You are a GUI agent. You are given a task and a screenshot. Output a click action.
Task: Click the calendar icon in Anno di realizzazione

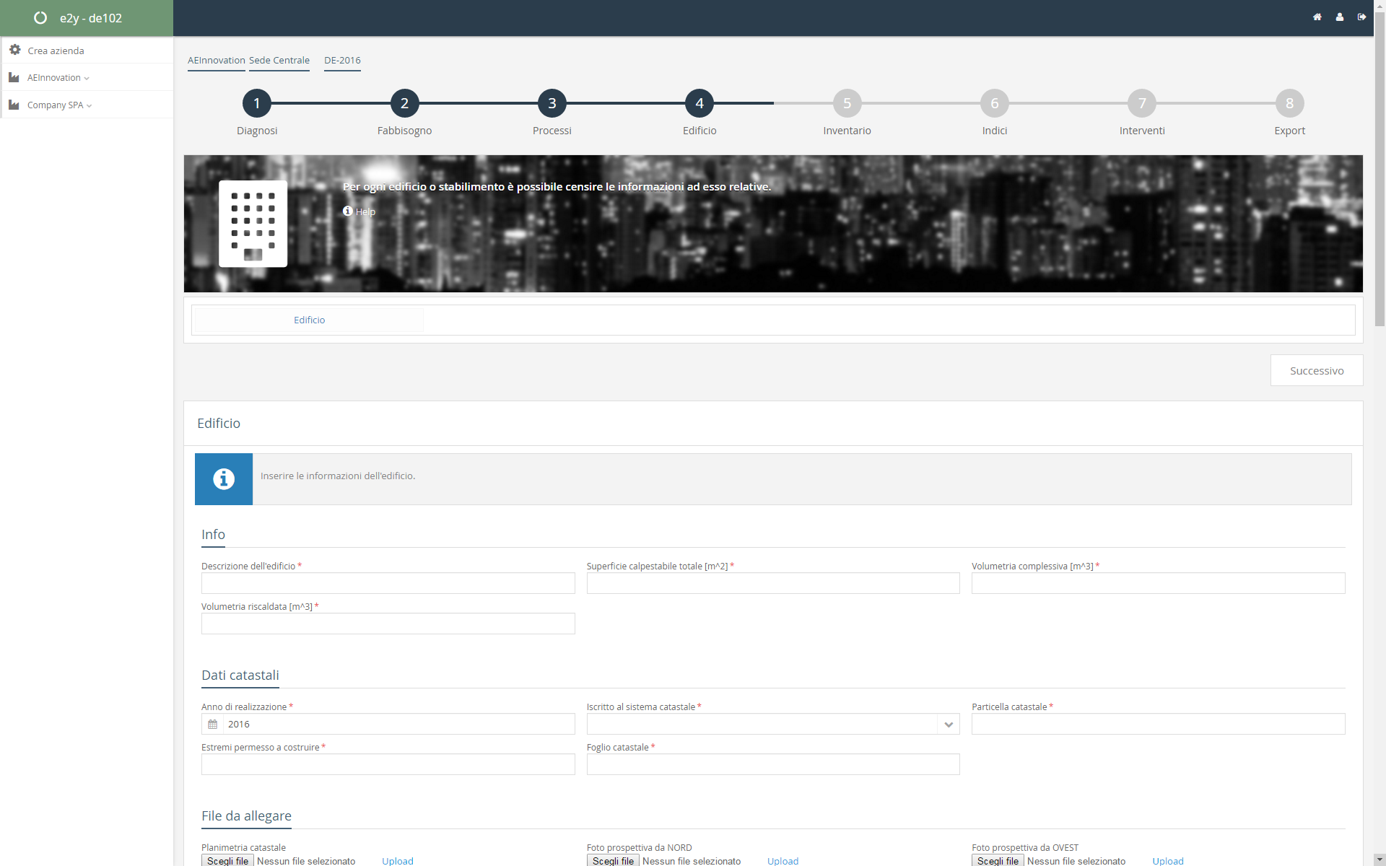tap(212, 724)
